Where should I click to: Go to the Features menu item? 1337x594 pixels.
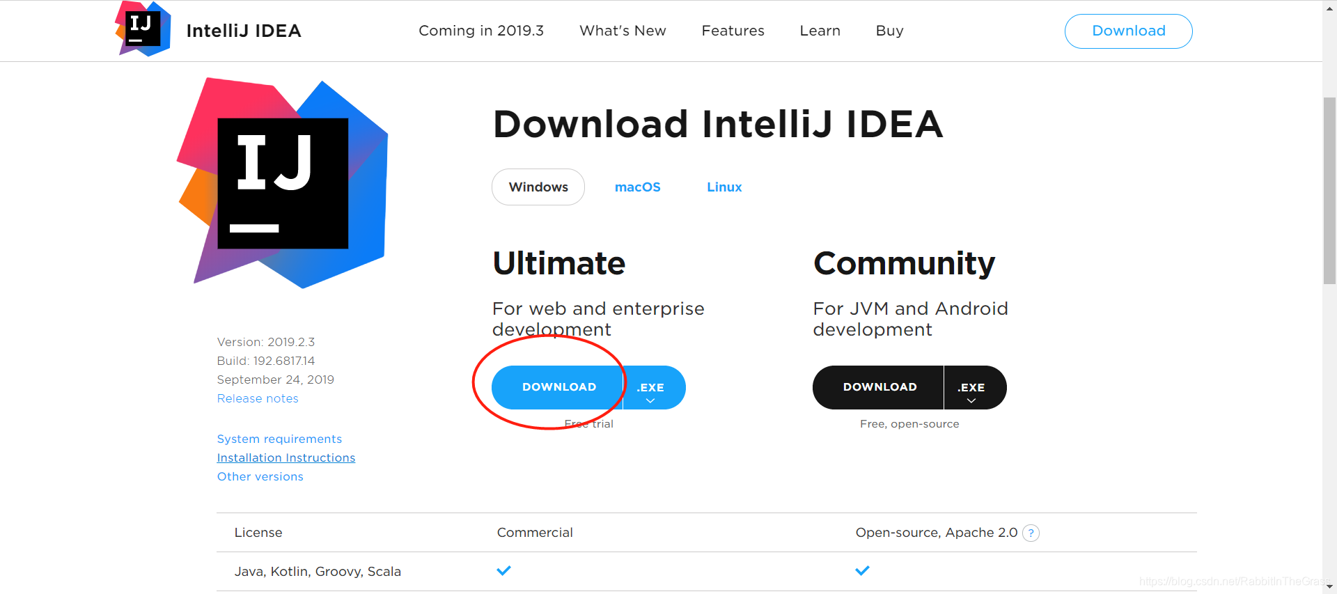[733, 31]
